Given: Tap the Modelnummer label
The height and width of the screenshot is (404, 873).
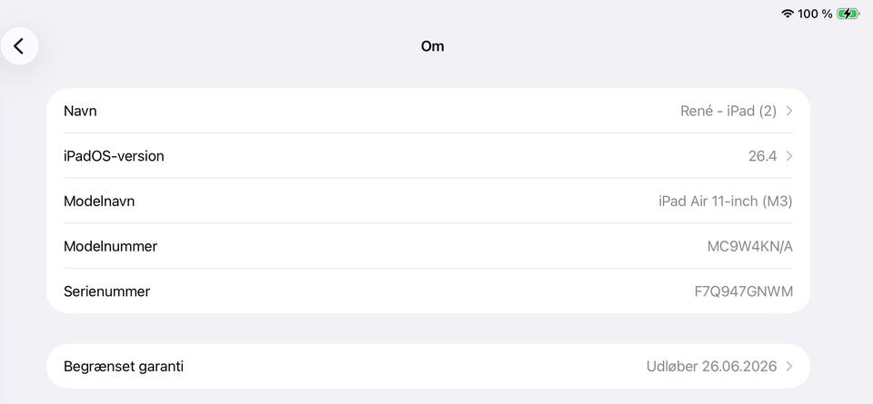Looking at the screenshot, I should coord(110,246).
